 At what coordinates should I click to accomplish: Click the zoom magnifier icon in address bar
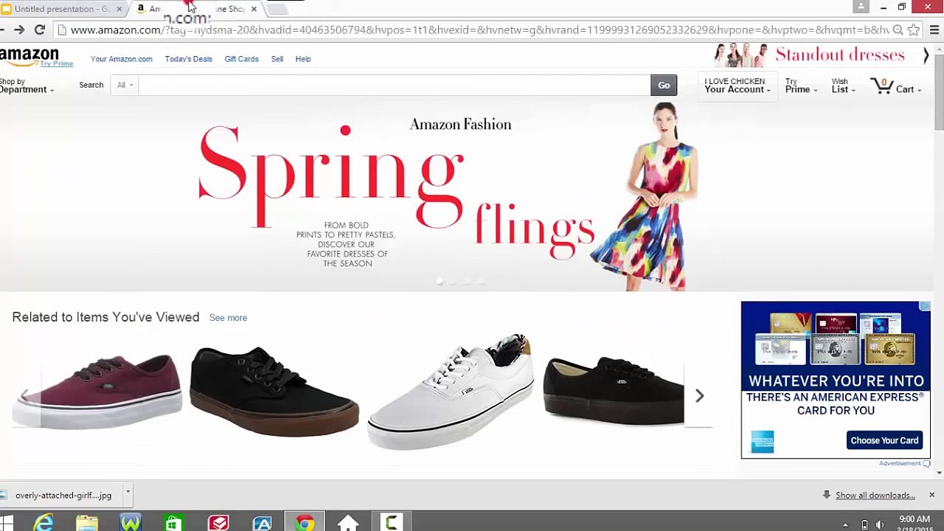[x=898, y=29]
